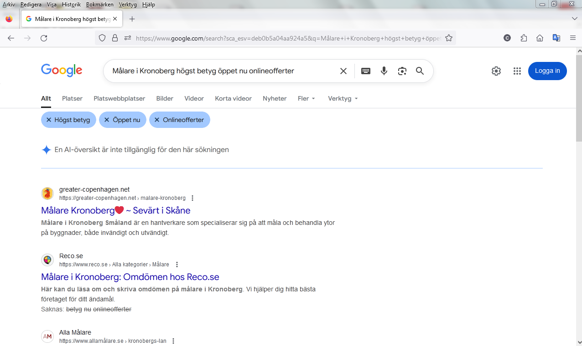Open Firefox extensions puzzle icon

(524, 38)
